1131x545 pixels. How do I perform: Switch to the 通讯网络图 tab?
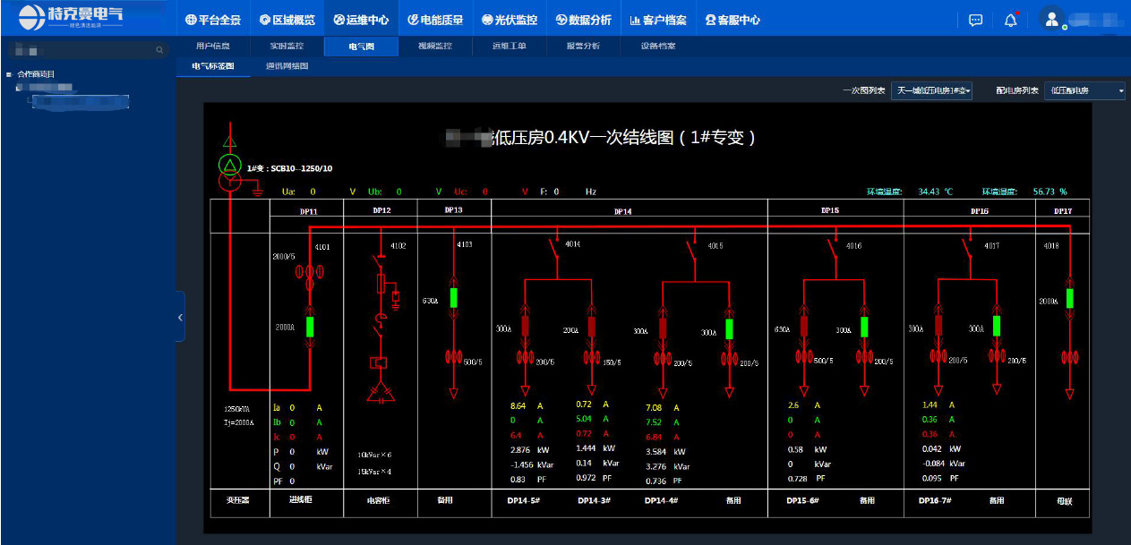287,66
